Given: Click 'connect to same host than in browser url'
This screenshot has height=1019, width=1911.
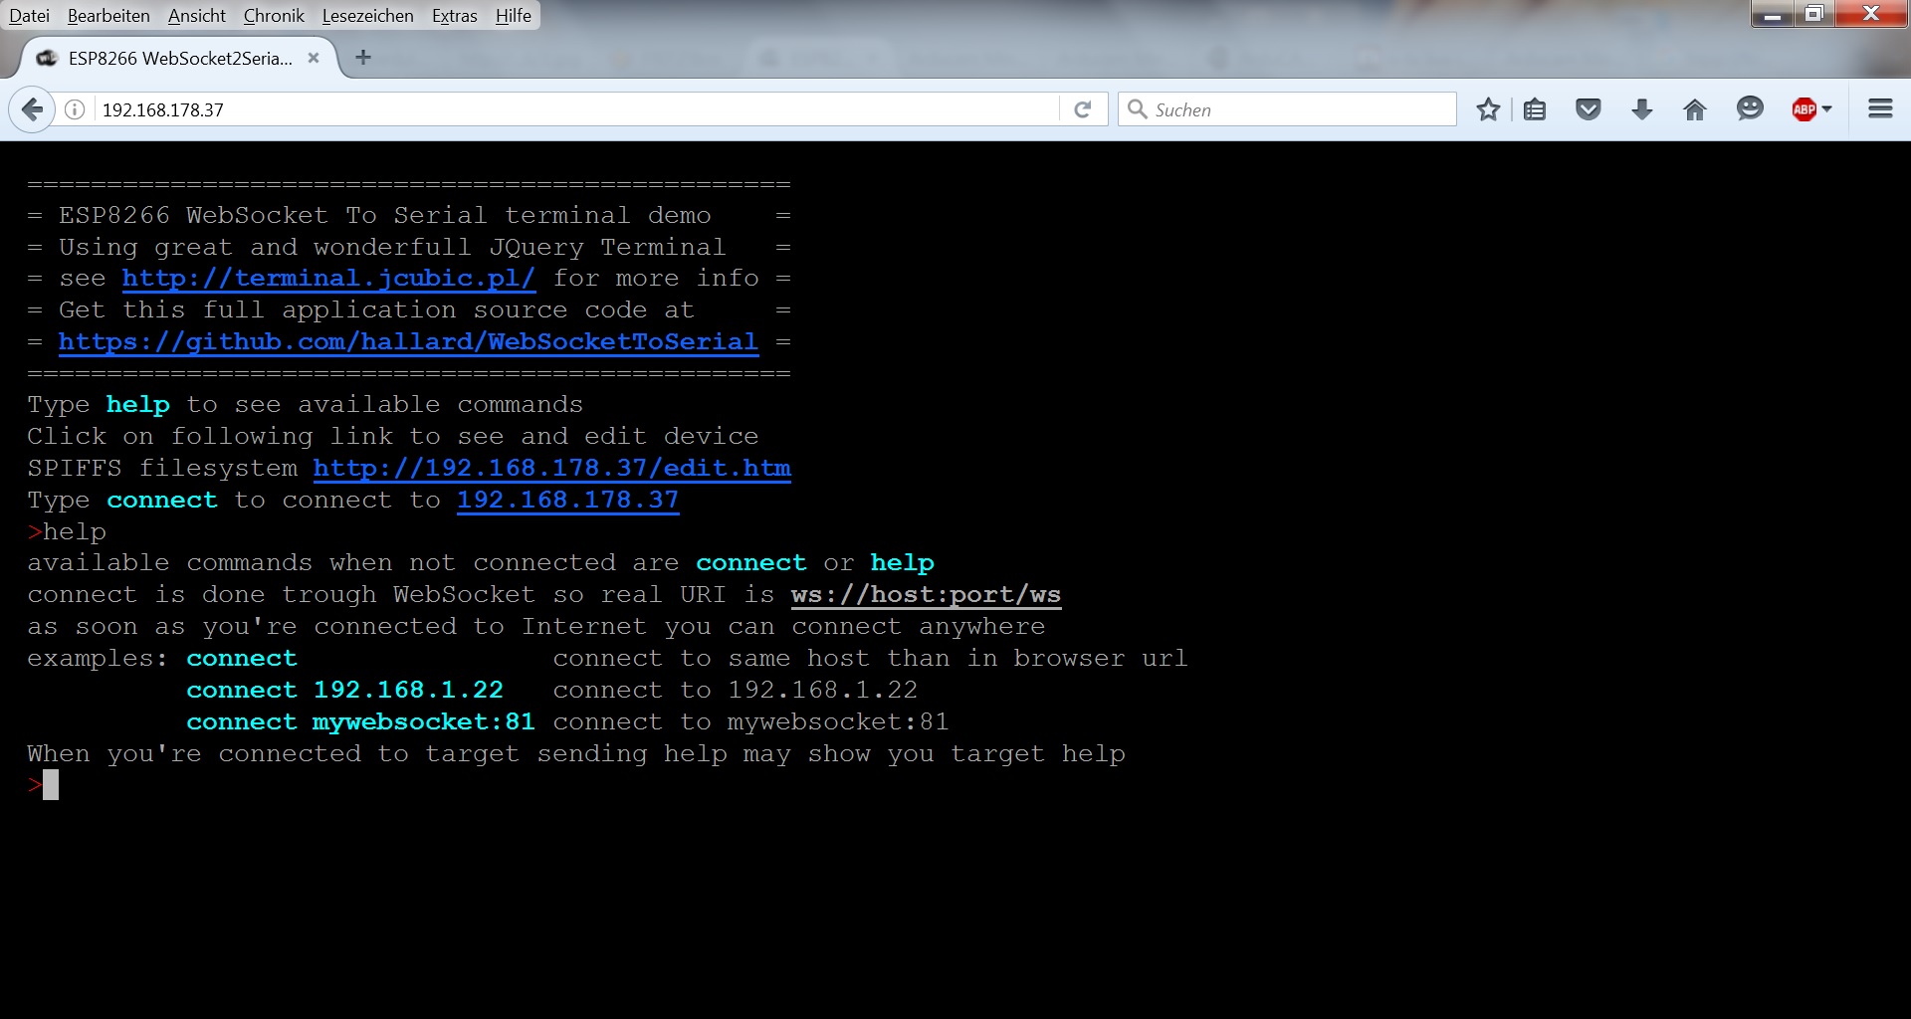Looking at the screenshot, I should click(x=870, y=659).
